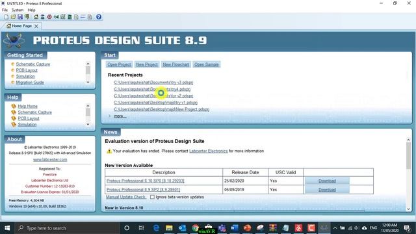Open Microsoft Word from the taskbar

click(234, 228)
